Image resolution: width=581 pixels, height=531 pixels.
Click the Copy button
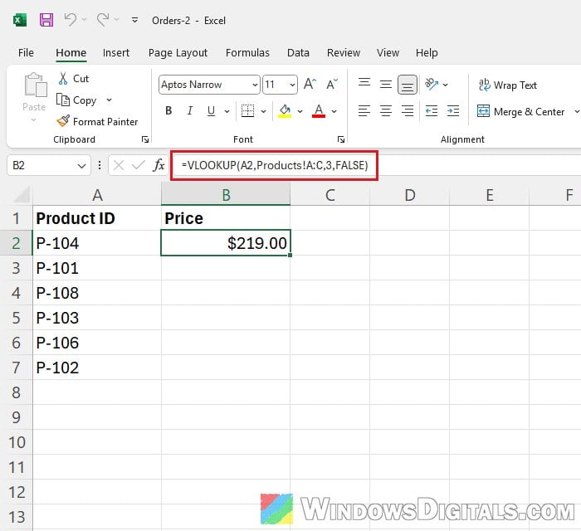(x=76, y=100)
